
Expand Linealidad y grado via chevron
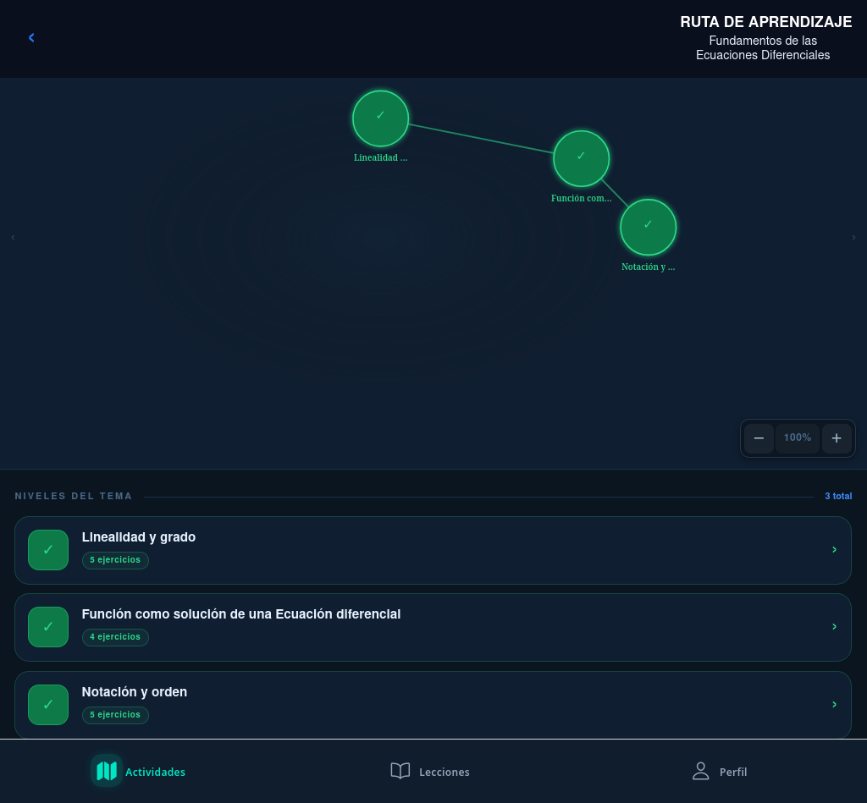pyautogui.click(x=834, y=550)
